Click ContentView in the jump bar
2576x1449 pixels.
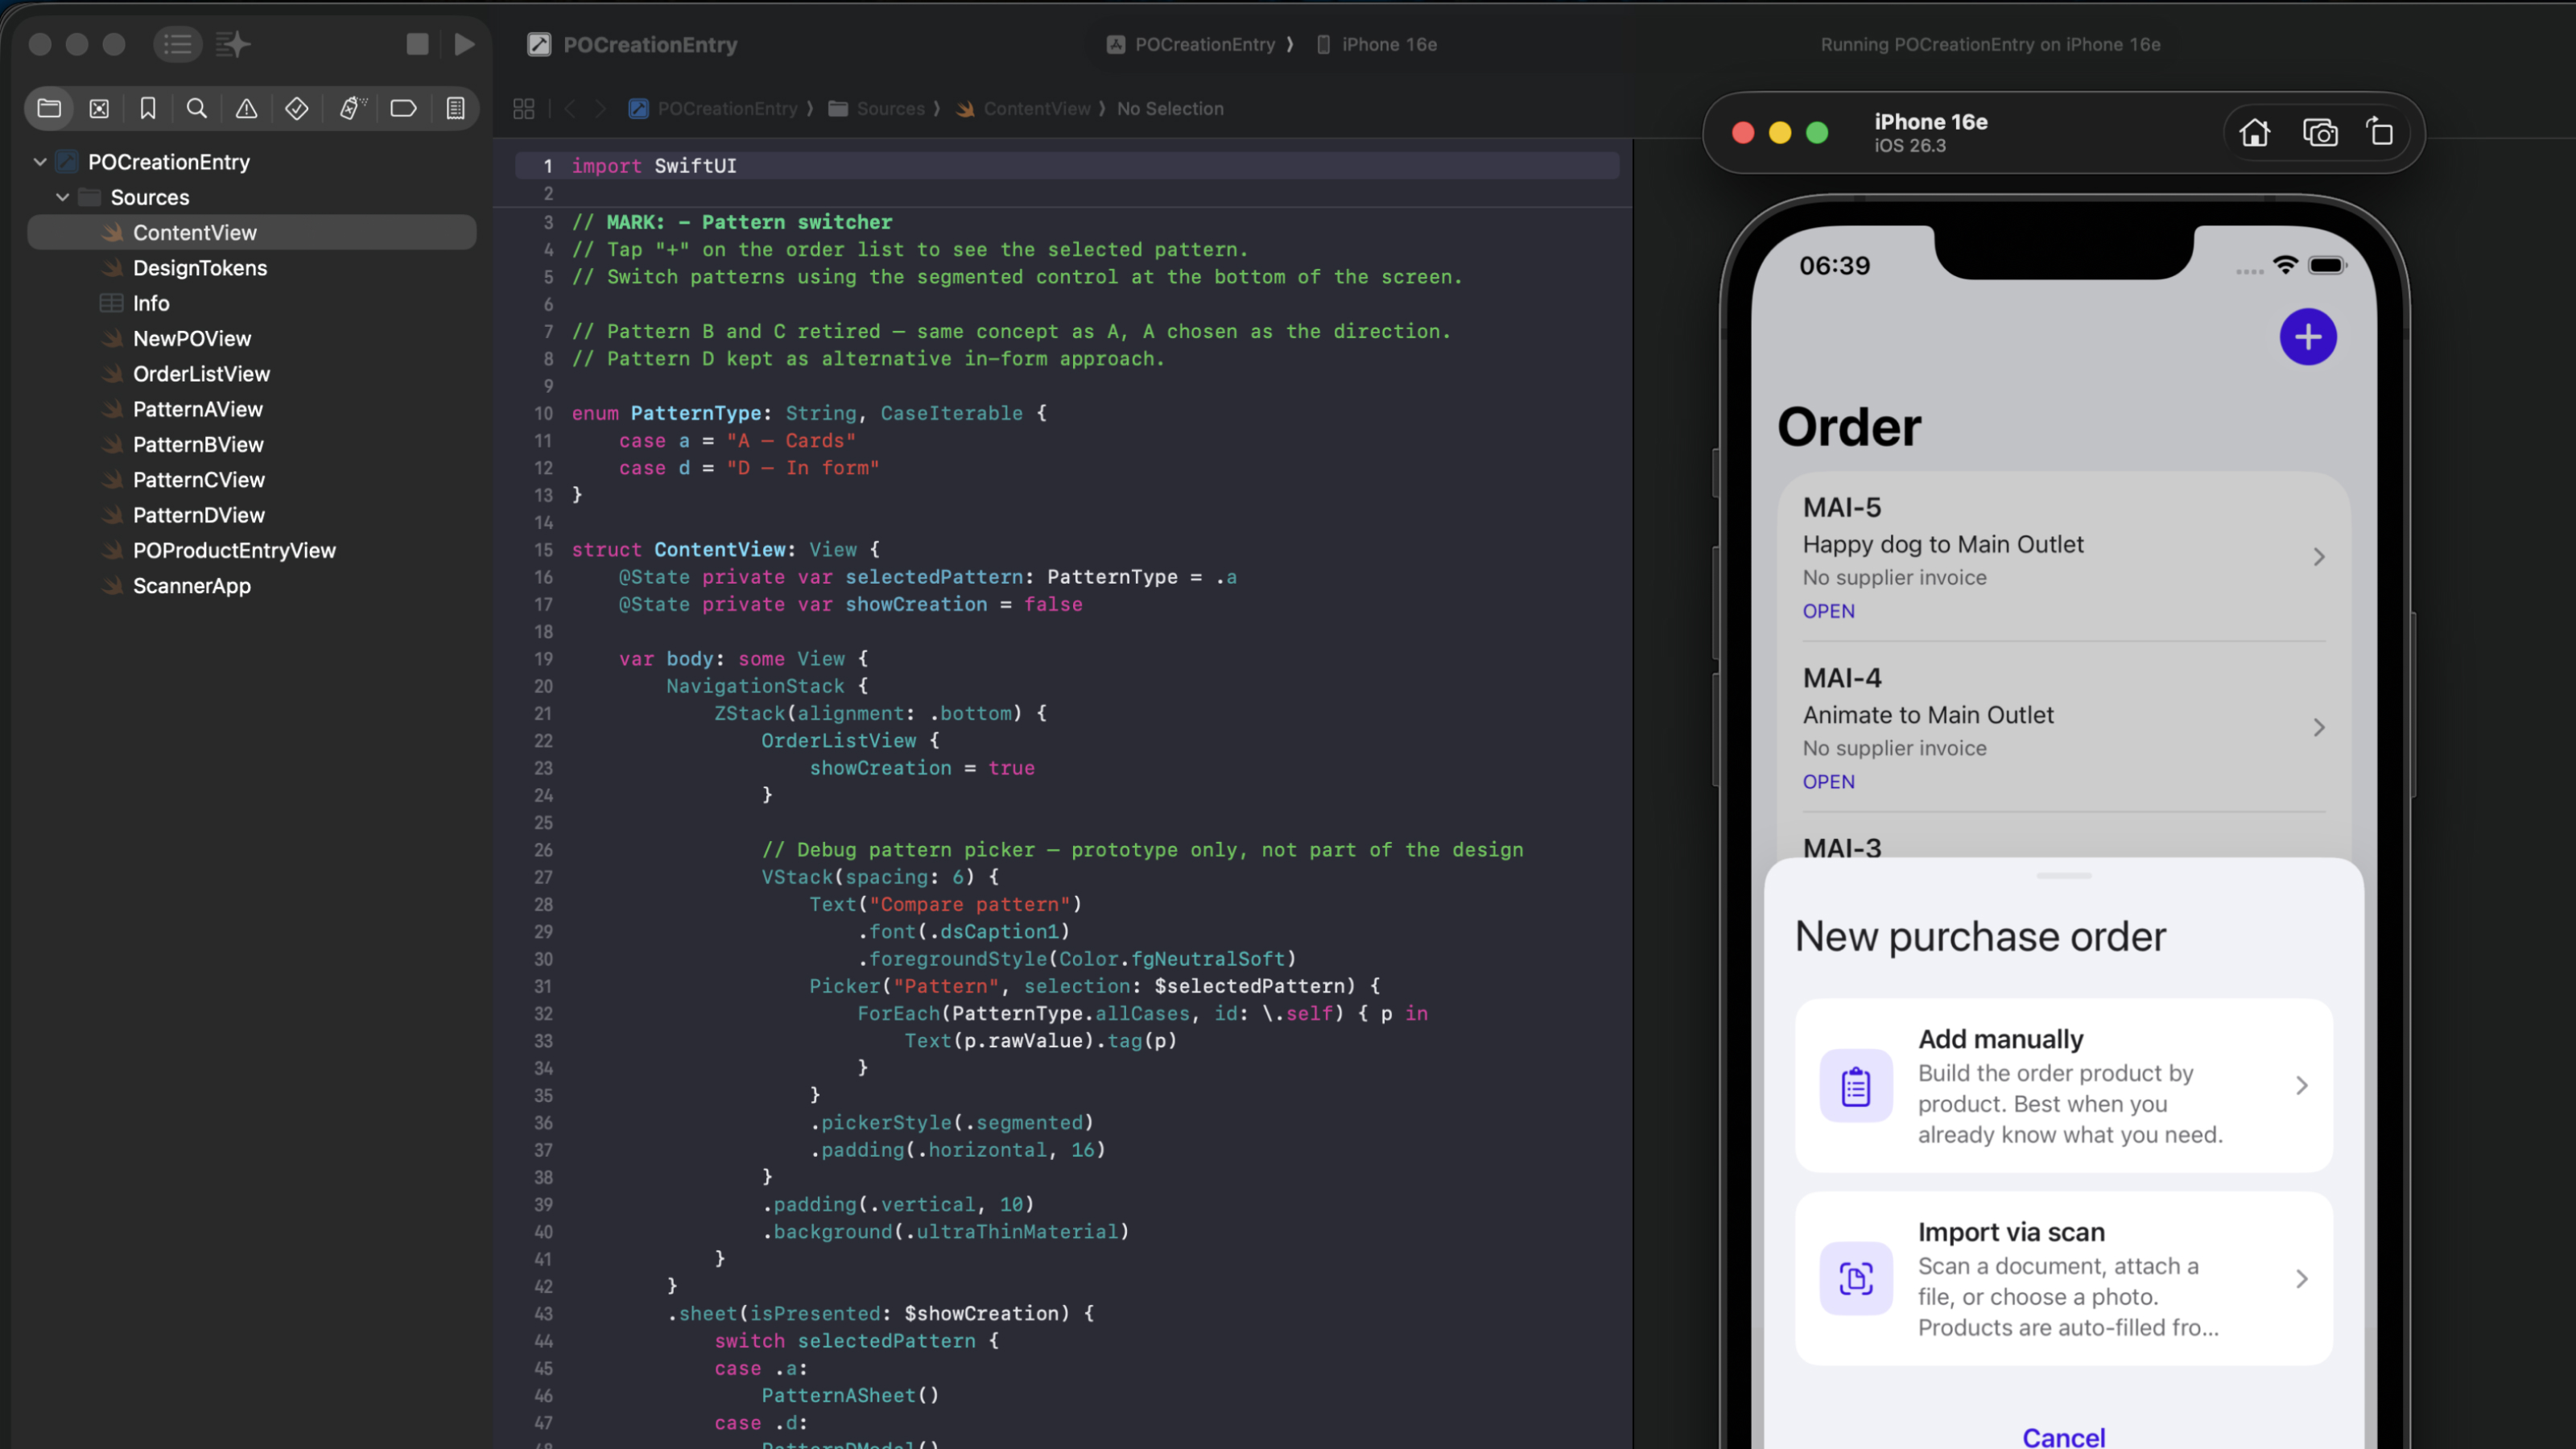tap(1024, 108)
